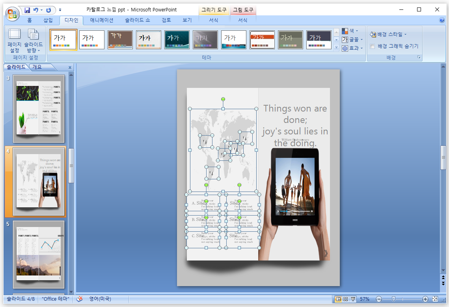Start Slide Show view icon
Image resolution: width=449 pixels, height=307 pixels.
[x=353, y=299]
